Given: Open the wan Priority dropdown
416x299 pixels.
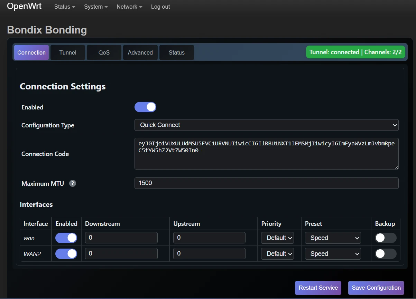Looking at the screenshot, I should [x=277, y=238].
